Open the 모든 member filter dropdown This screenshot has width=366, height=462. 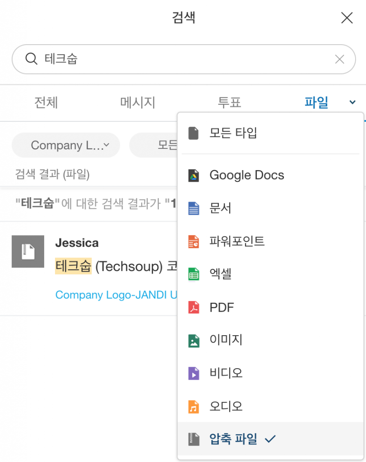pyautogui.click(x=153, y=145)
